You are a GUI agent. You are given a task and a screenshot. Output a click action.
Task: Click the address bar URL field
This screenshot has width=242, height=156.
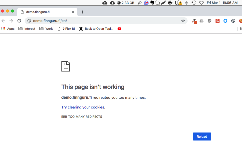105,21
